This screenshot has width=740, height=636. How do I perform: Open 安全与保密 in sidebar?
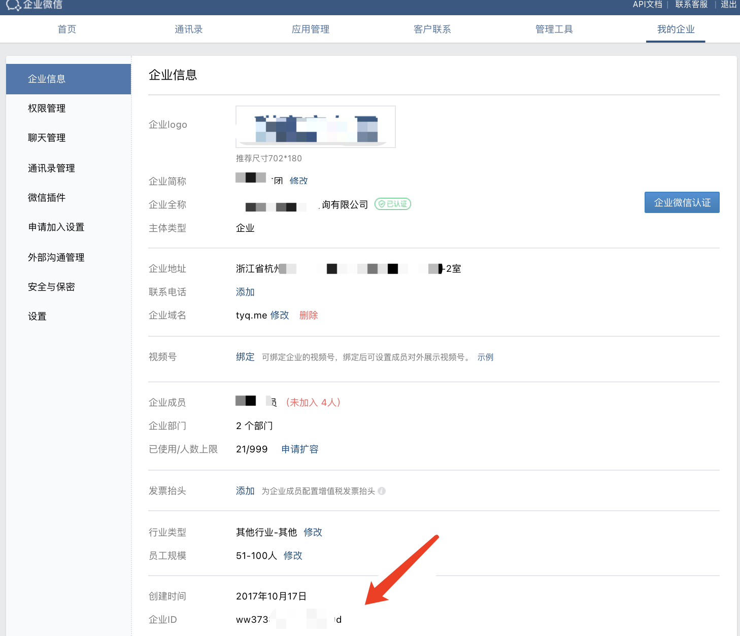[x=51, y=287]
